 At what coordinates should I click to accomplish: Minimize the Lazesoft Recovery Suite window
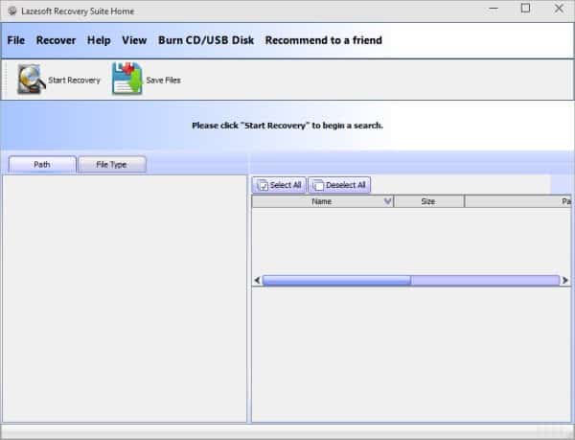click(x=494, y=9)
